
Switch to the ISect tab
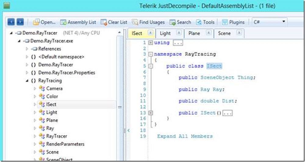coord(137,33)
